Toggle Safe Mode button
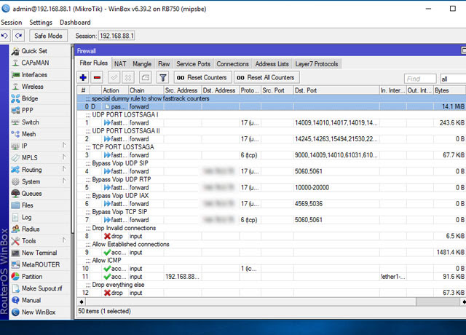Viewport: 466px width, 335px height. (x=49, y=36)
